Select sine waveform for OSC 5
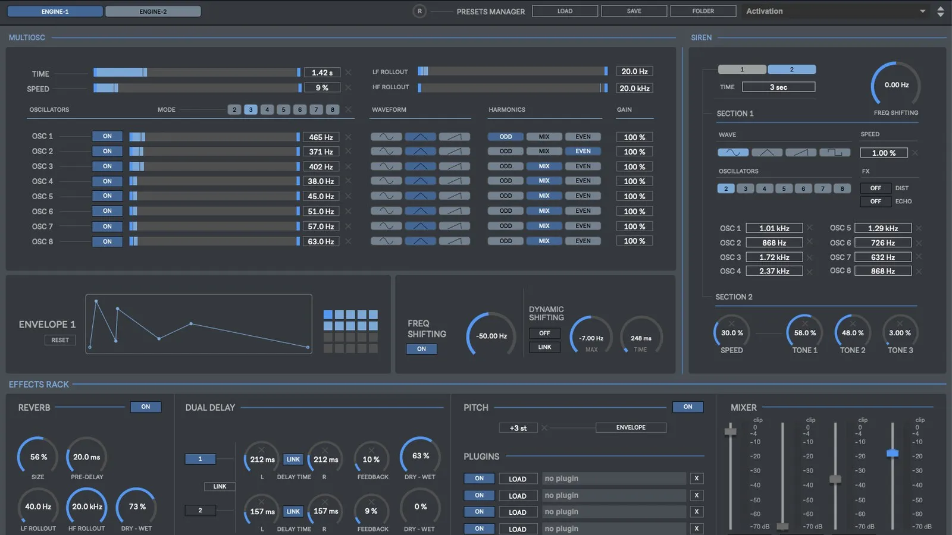Viewport: 952px width, 535px height. tap(386, 196)
